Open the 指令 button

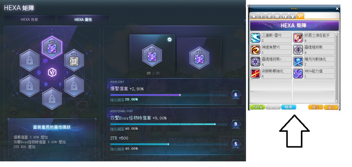pyautogui.click(x=331, y=107)
